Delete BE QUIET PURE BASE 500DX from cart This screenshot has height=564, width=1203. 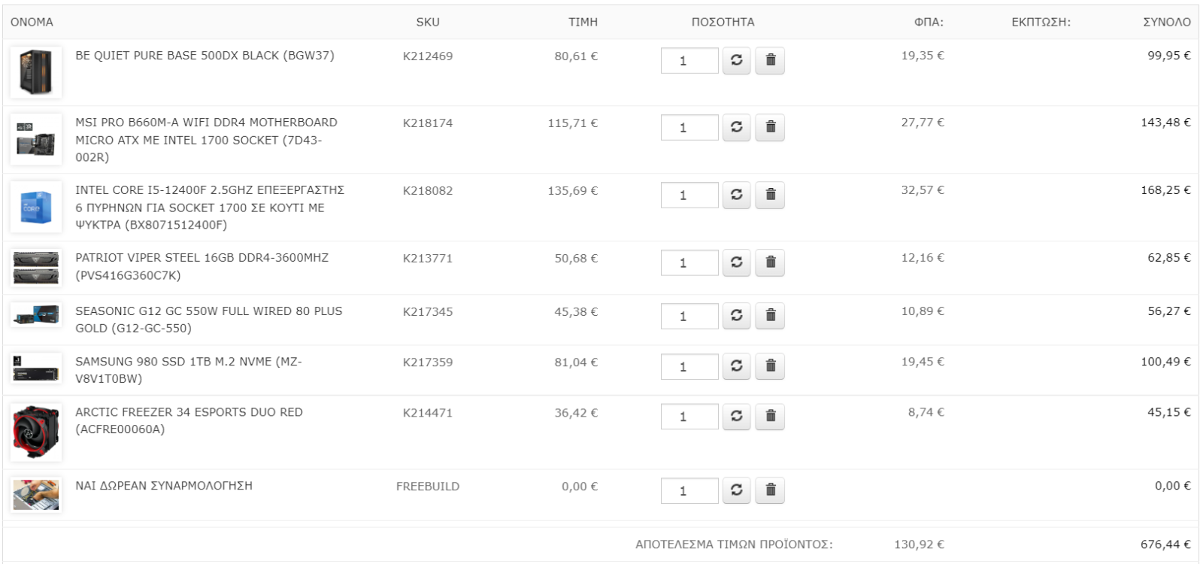[x=771, y=60]
